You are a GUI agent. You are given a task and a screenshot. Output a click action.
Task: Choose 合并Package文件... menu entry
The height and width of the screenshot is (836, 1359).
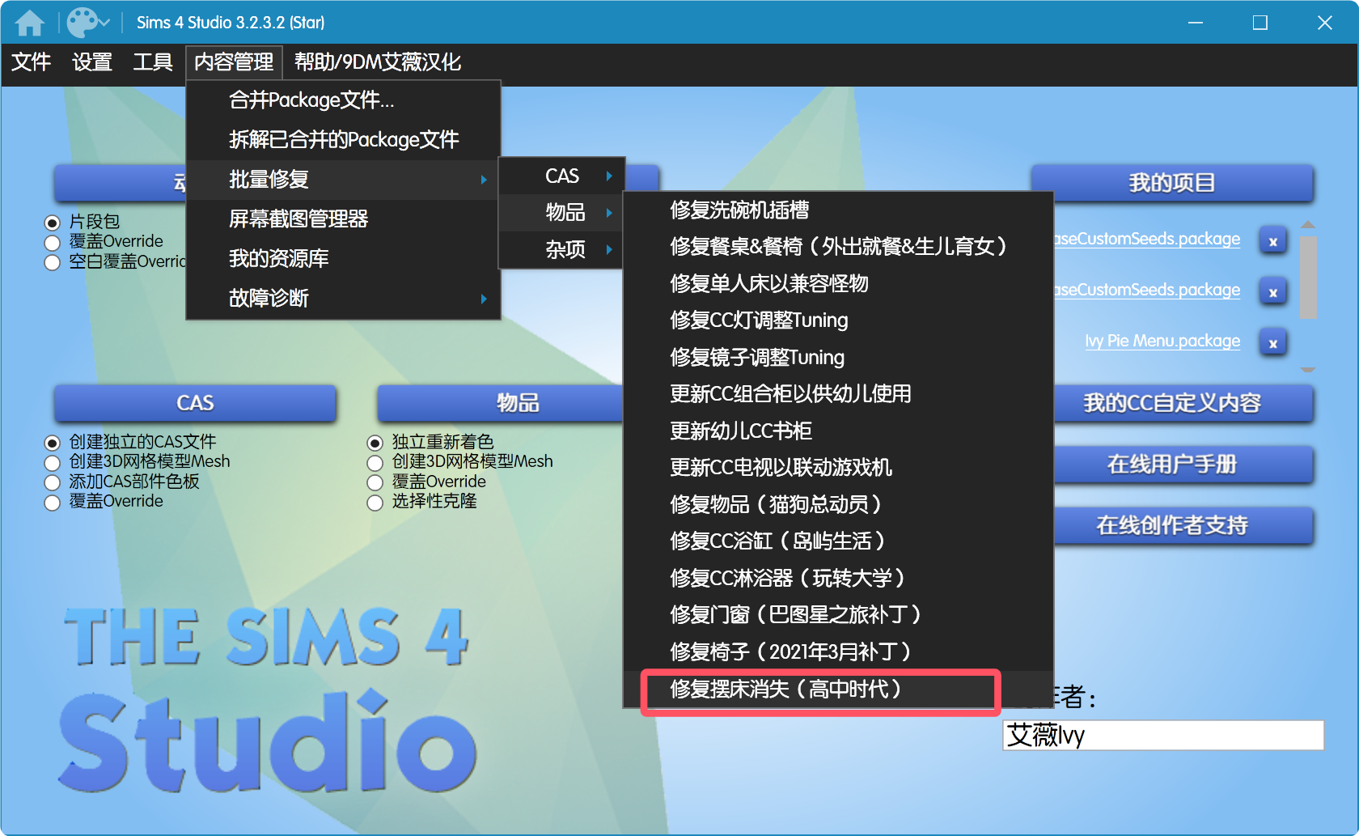(x=344, y=100)
